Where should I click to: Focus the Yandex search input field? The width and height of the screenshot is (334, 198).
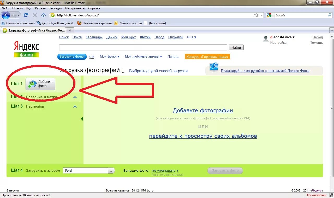[x=143, y=47]
